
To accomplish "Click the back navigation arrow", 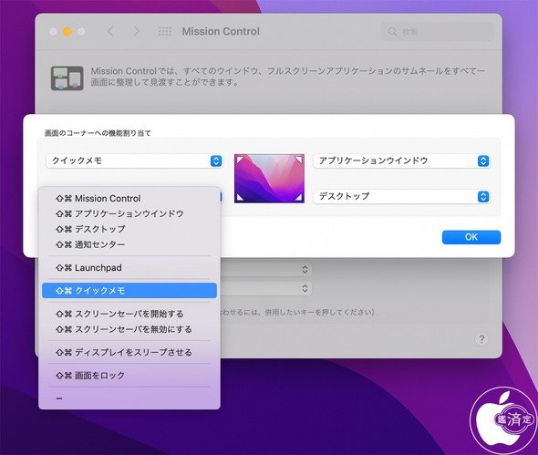I will [x=110, y=32].
